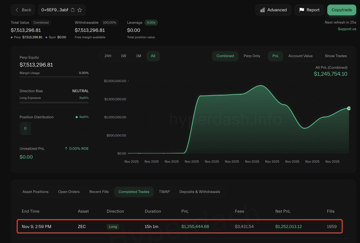Click the ZEC Long completed trade row
The width and height of the screenshot is (360, 243).
tap(179, 227)
